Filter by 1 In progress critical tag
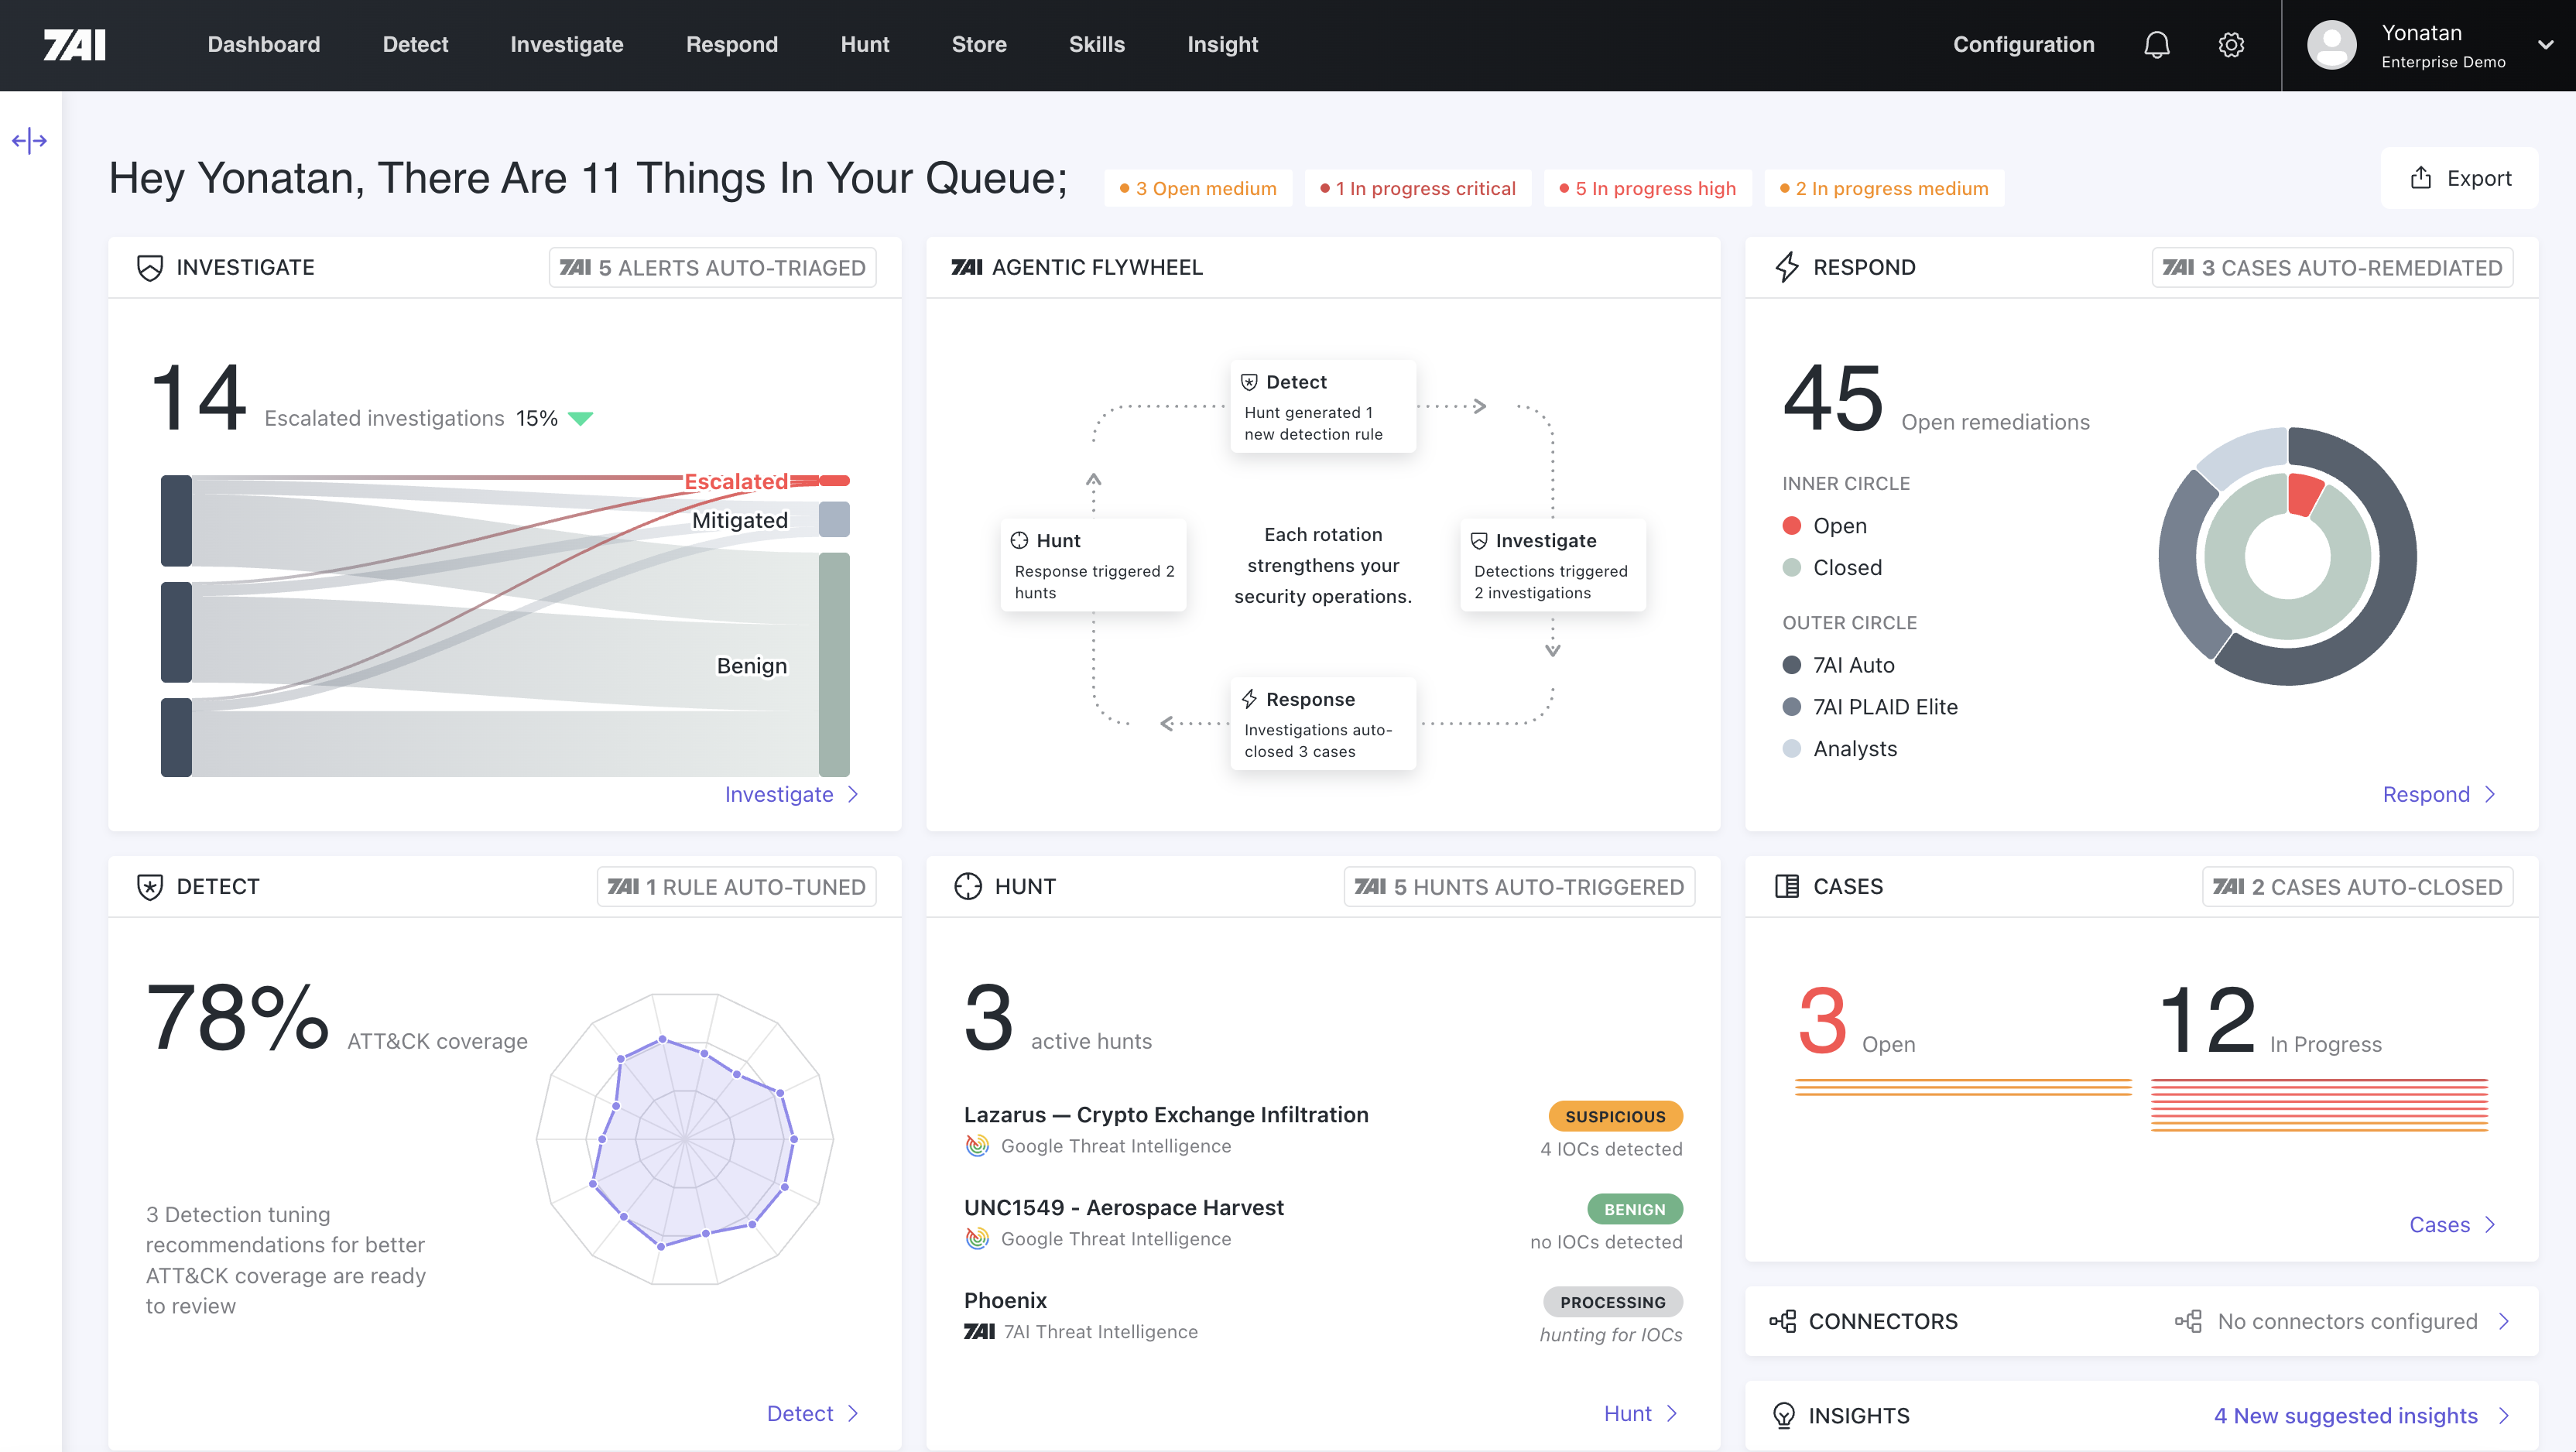The width and height of the screenshot is (2576, 1452). click(1418, 188)
